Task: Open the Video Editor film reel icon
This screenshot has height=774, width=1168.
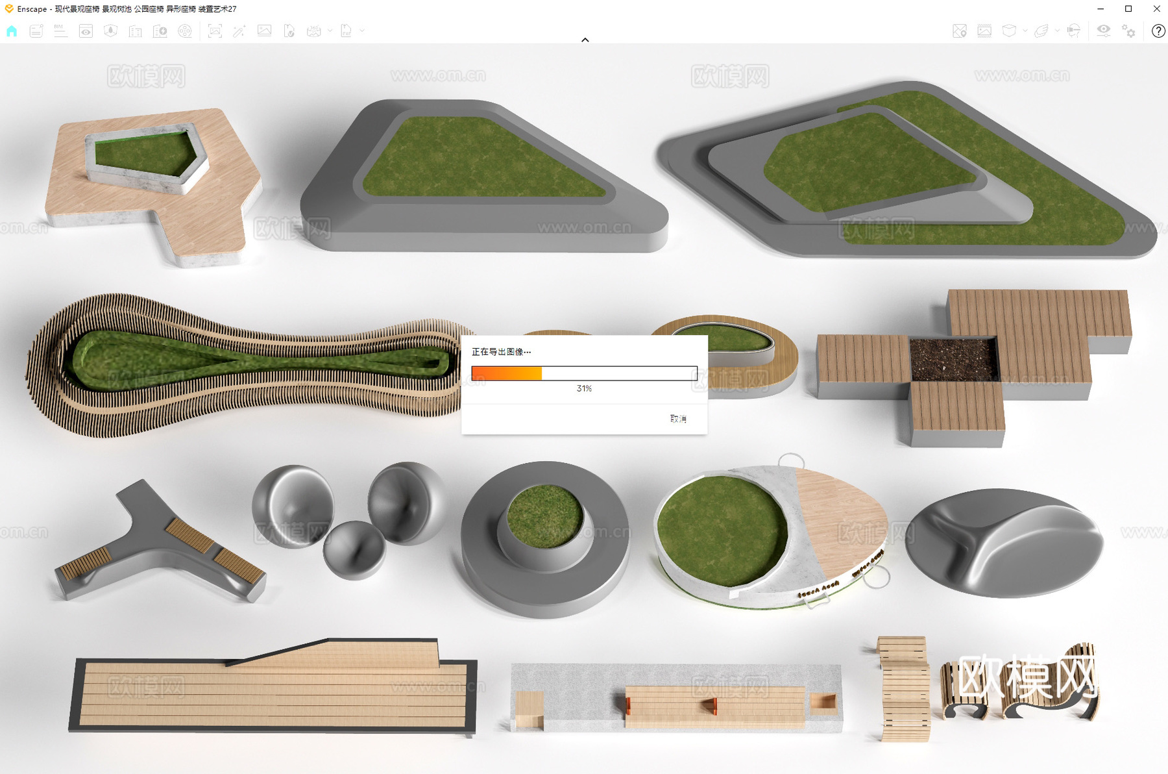Action: (185, 31)
